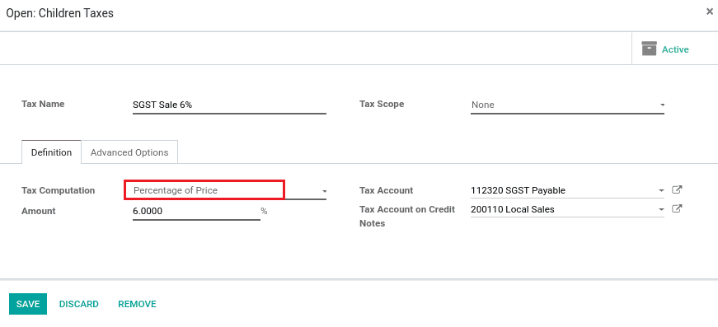Discard changes with the Discard button

(79, 304)
